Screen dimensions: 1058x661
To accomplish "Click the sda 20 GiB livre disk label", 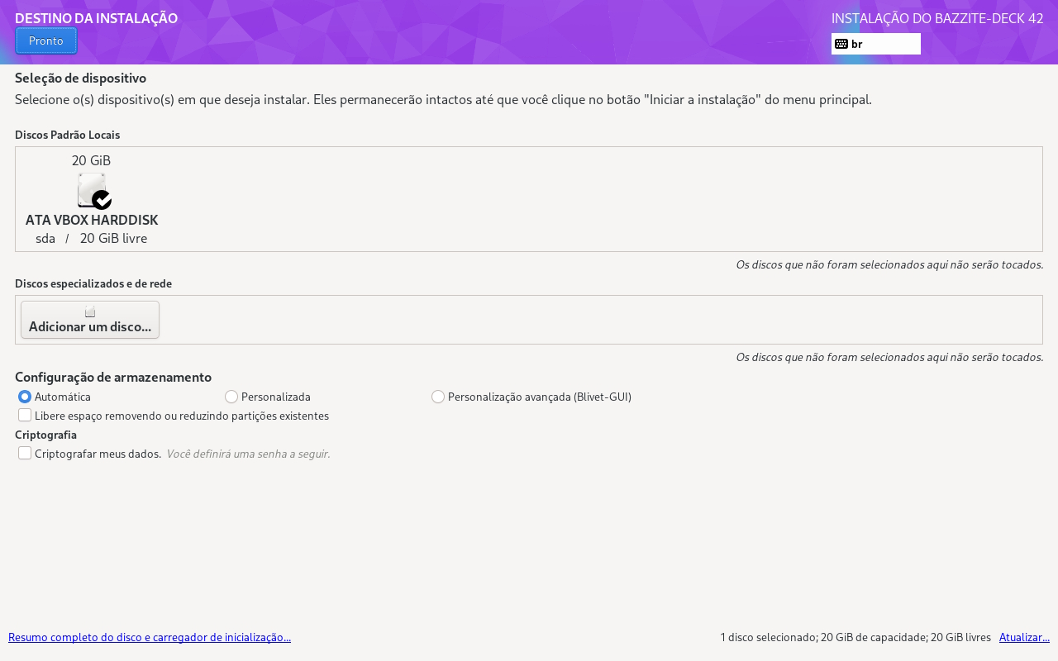I will pyautogui.click(x=91, y=239).
